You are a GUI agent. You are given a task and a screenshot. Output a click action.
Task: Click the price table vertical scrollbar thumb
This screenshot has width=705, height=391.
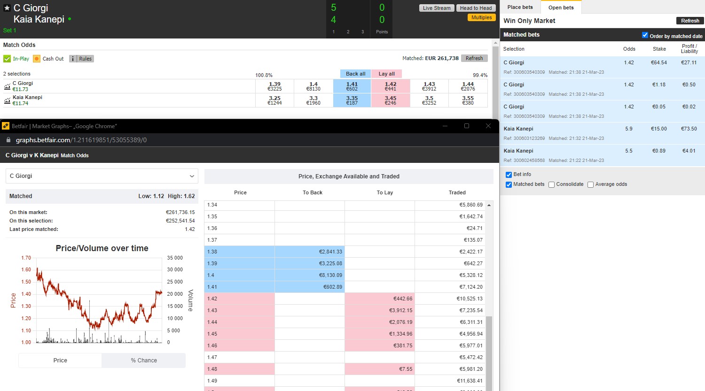(489, 353)
